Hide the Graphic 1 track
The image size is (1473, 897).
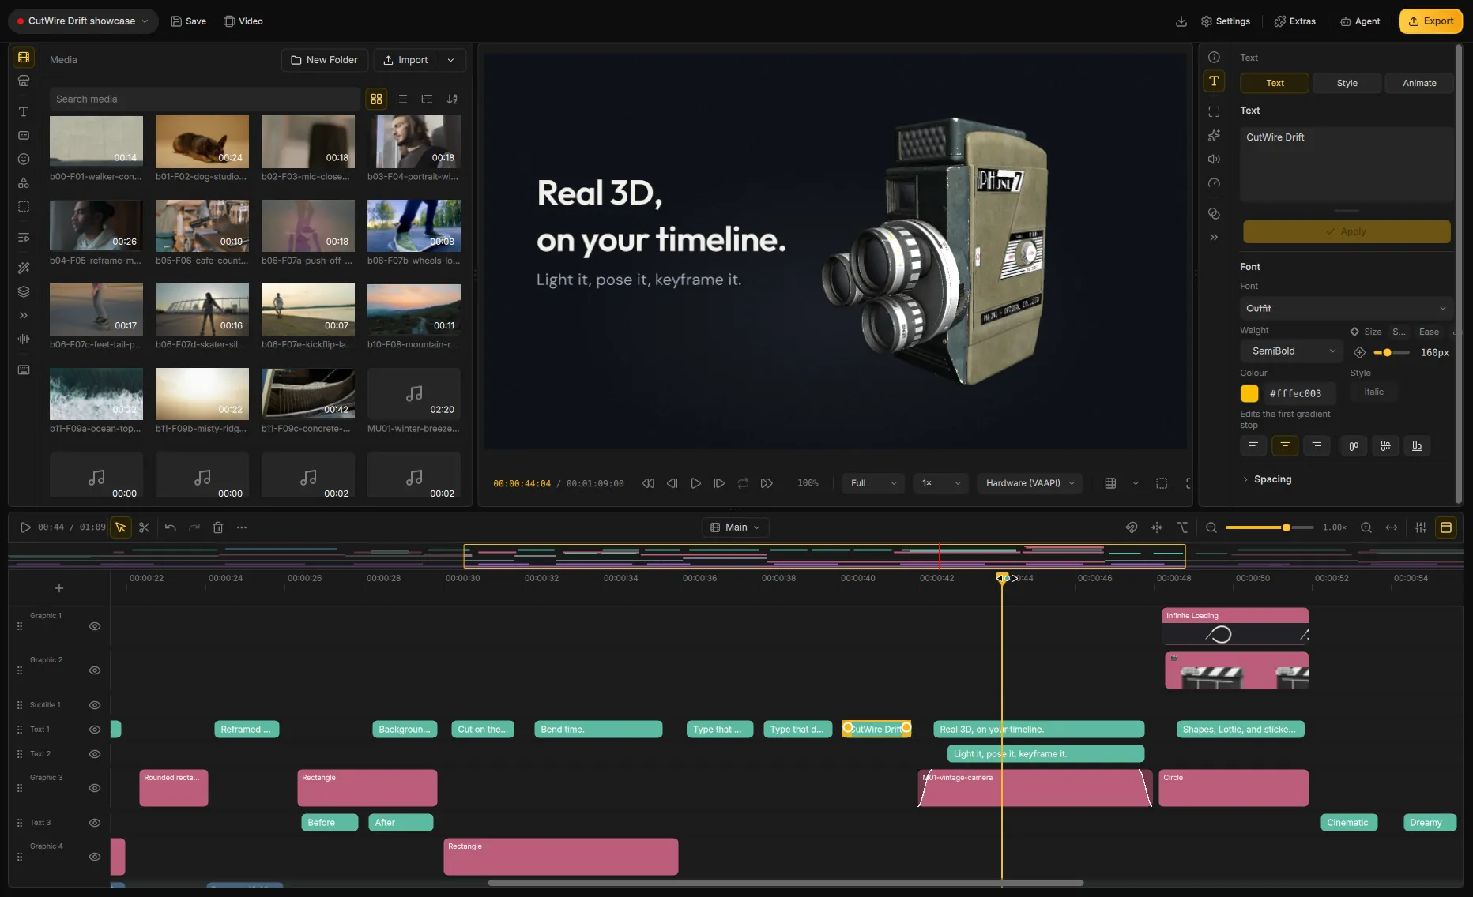(x=95, y=626)
